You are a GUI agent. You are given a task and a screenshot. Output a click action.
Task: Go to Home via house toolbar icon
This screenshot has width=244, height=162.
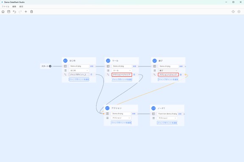[x=3, y=12]
